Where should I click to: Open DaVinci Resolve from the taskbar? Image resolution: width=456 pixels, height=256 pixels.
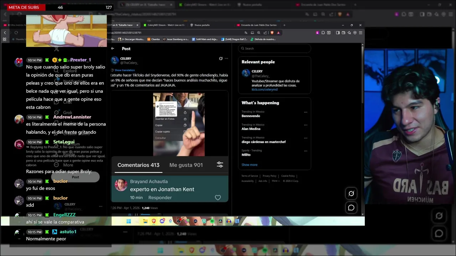coord(221,221)
